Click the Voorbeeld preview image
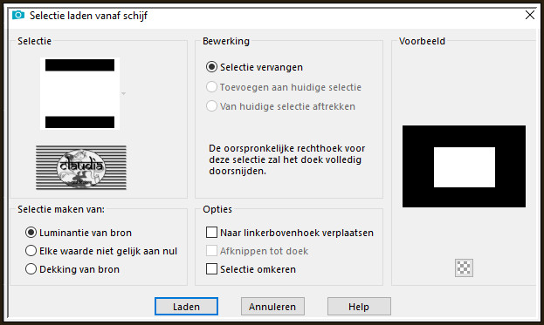This screenshot has width=544, height=325. pyautogui.click(x=464, y=166)
